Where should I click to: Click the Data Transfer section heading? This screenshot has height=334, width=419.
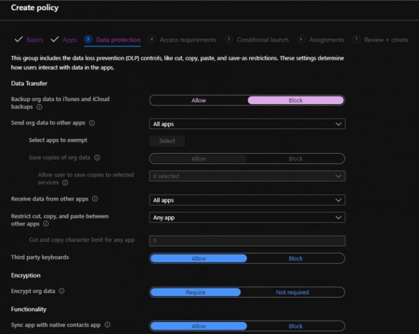tap(29, 83)
